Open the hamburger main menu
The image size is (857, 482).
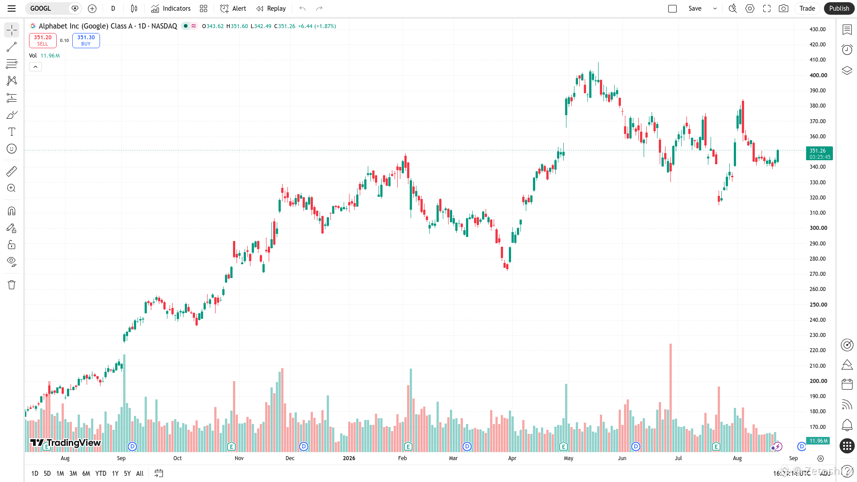(x=12, y=8)
